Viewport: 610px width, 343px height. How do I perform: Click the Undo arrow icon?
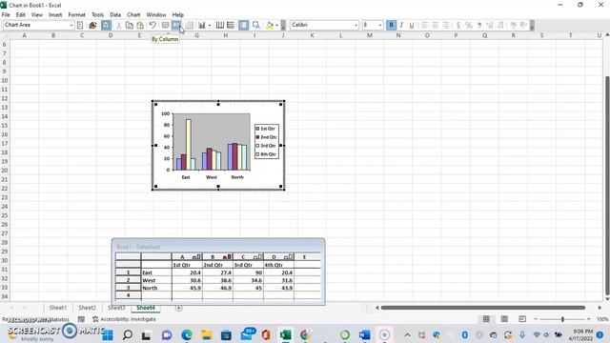tap(152, 25)
